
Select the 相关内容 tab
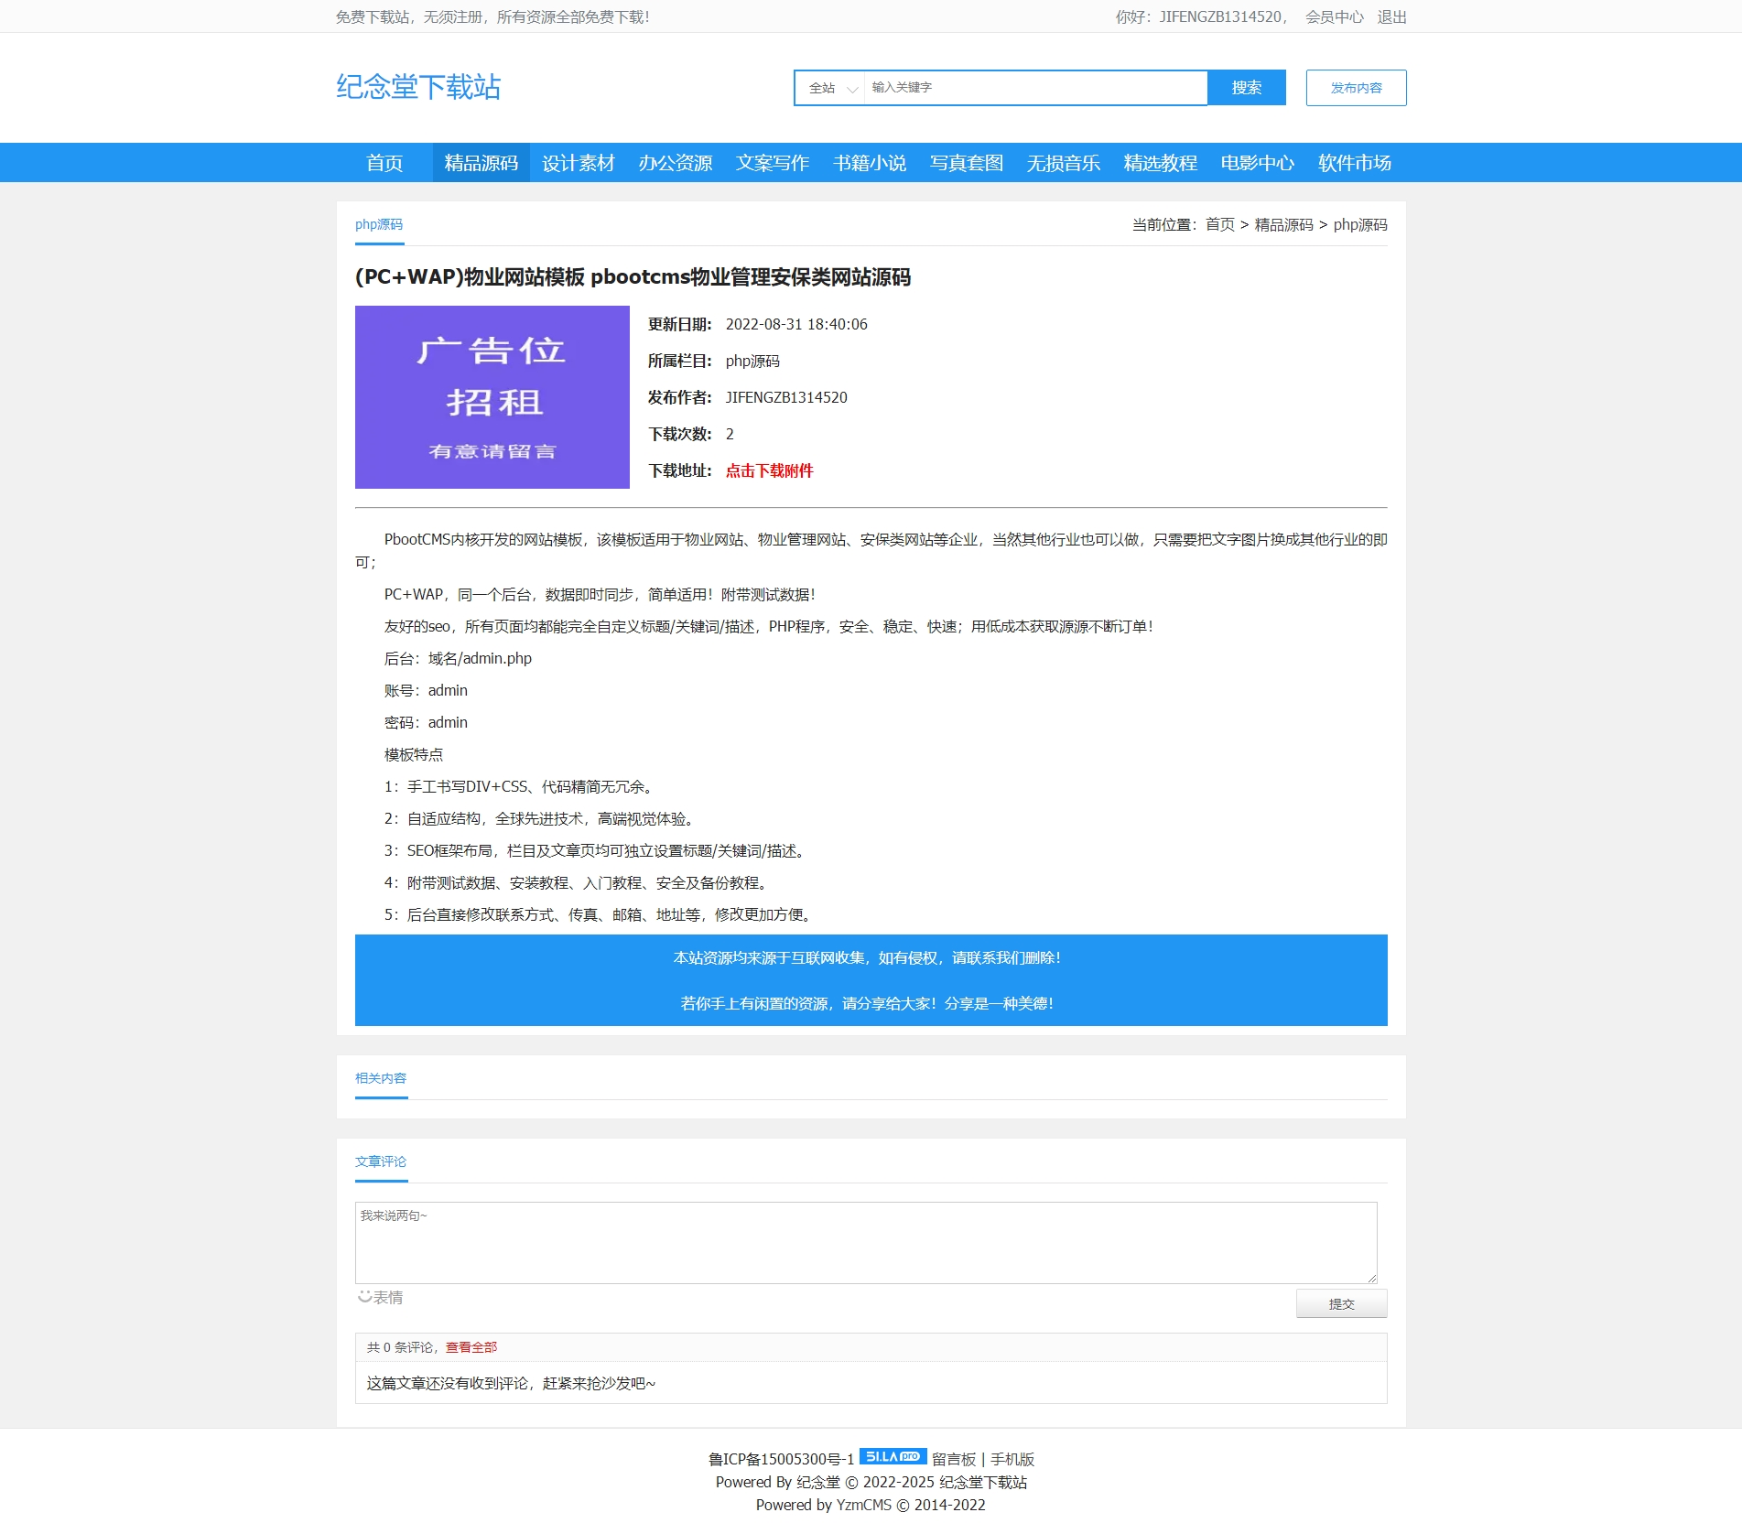point(381,1078)
